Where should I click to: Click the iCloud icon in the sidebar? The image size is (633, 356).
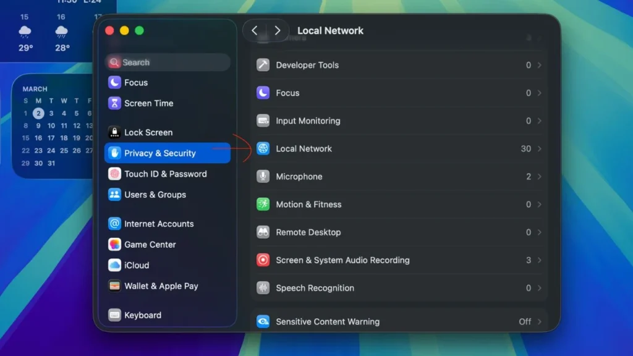tap(114, 265)
